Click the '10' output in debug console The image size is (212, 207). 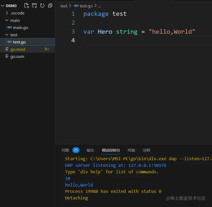tap(68, 179)
